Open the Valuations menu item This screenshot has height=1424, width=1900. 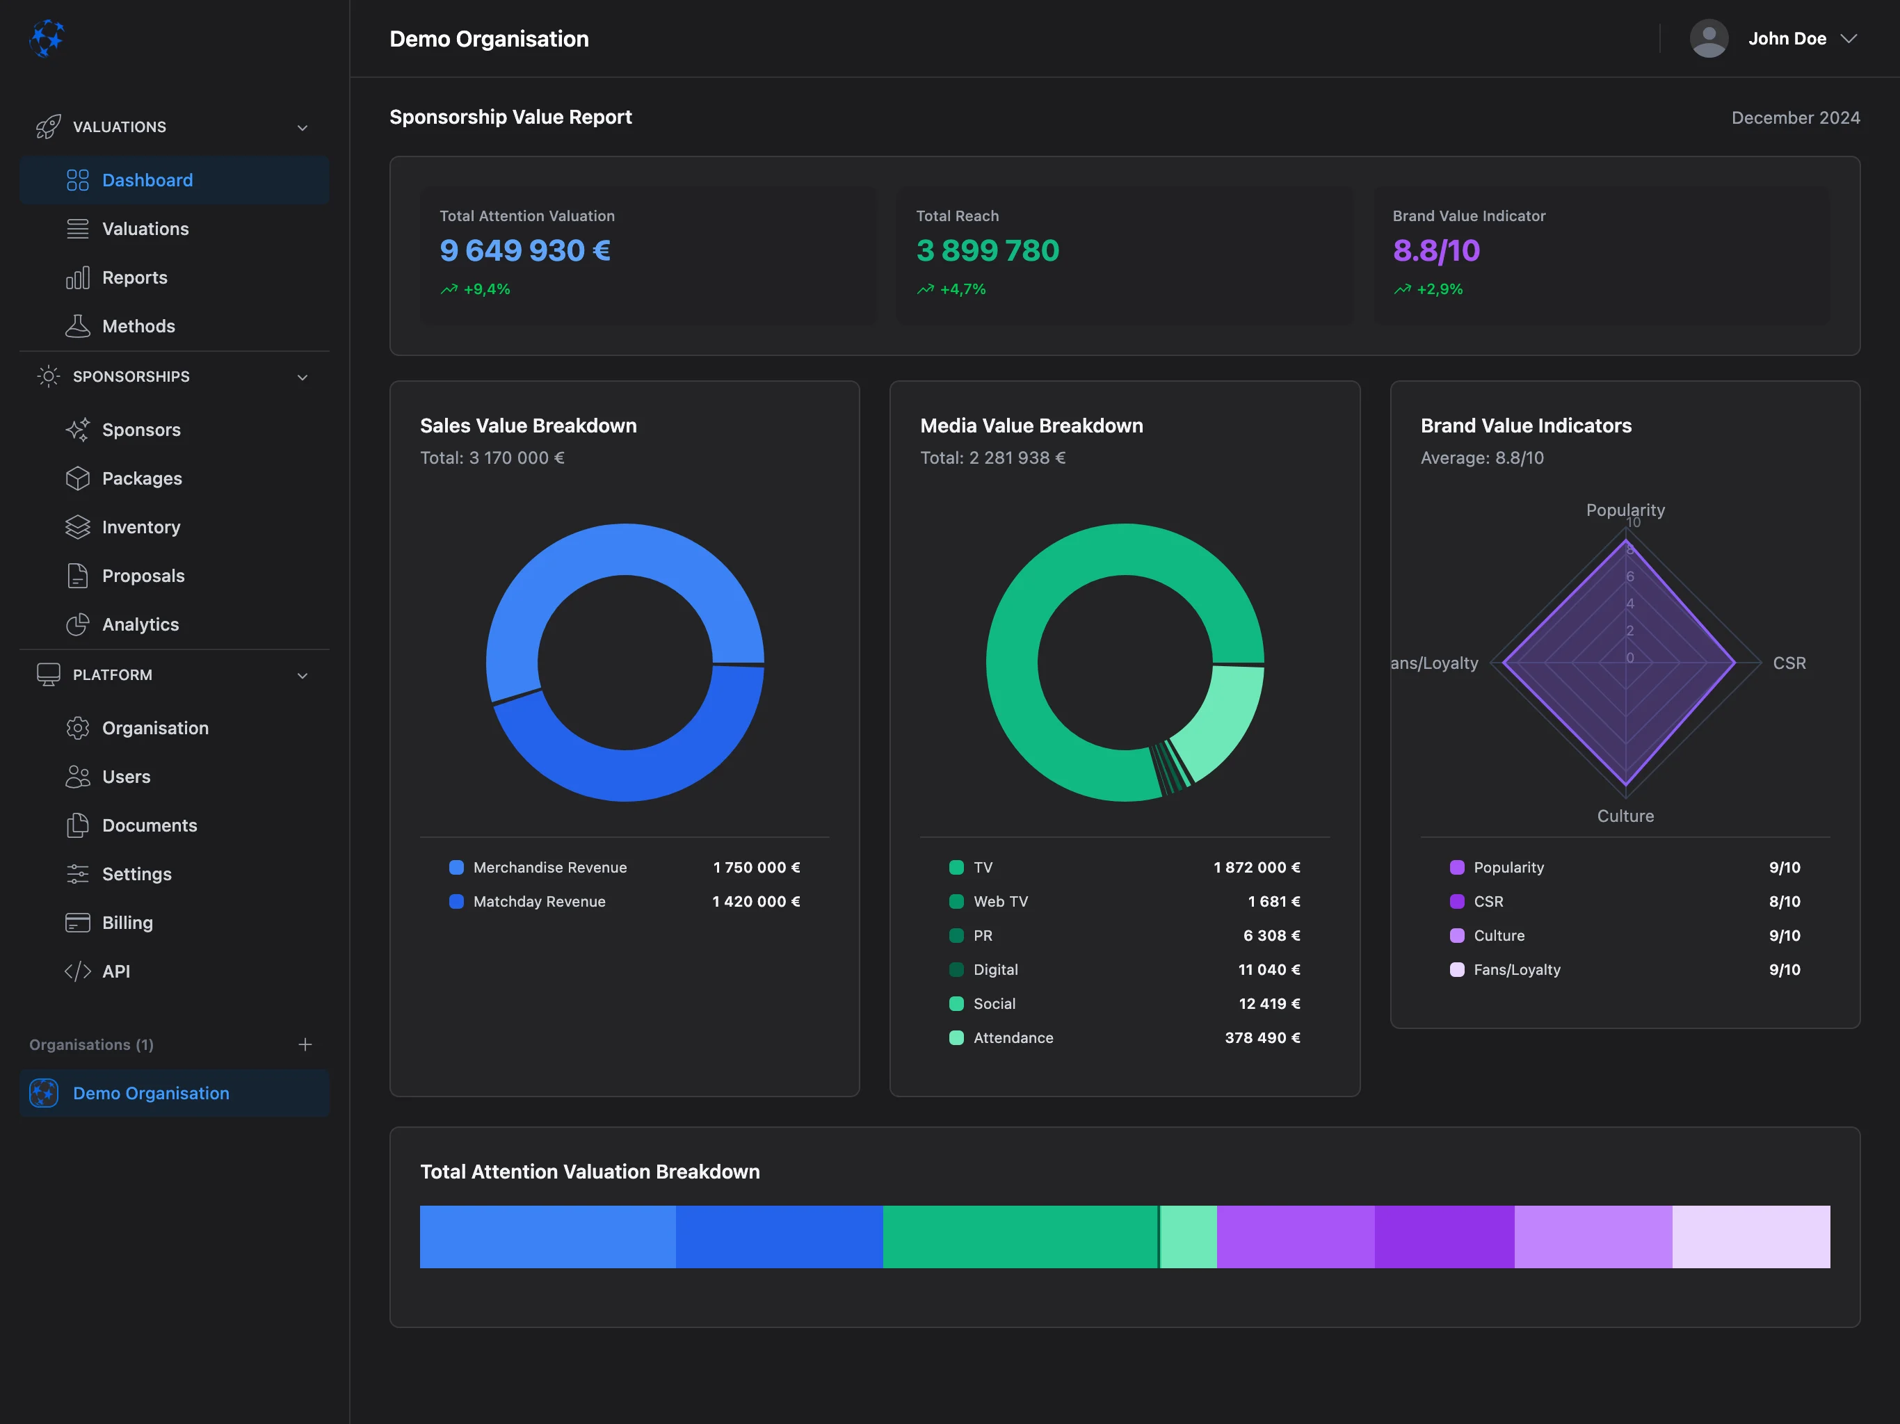175,229
